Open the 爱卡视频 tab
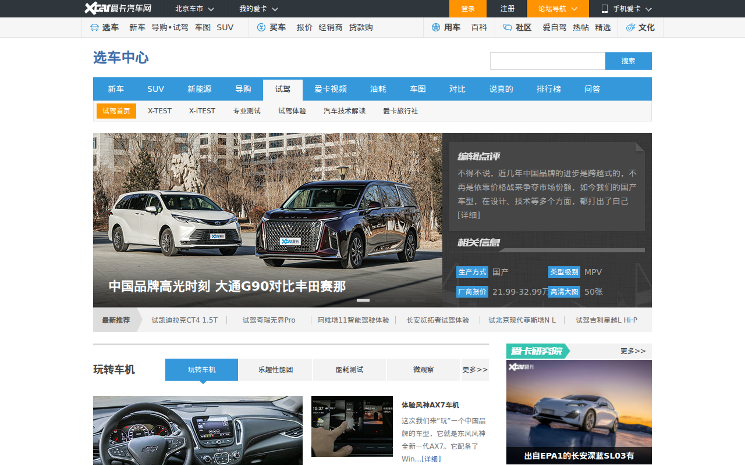Viewport: 745px width, 465px height. point(331,89)
